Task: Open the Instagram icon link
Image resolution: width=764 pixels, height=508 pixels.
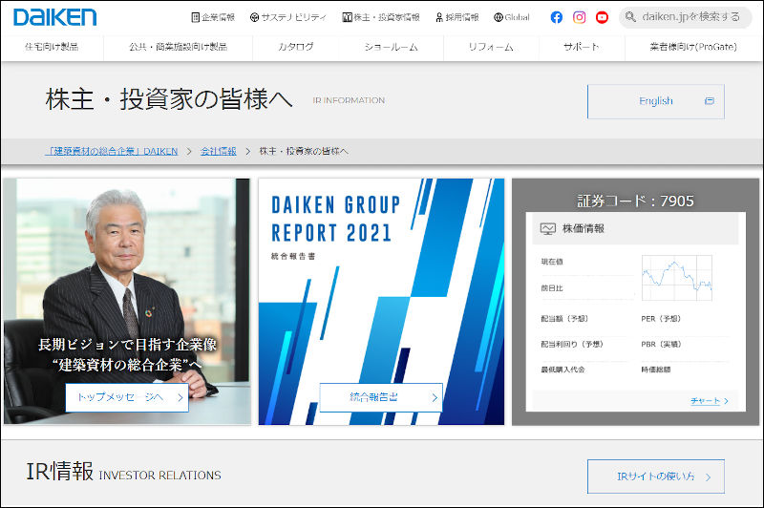Action: click(579, 17)
